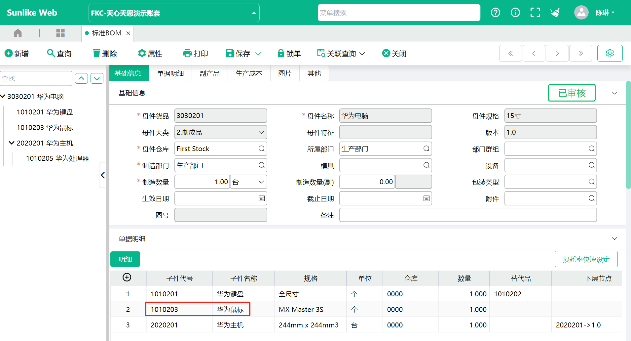Open 所属部门 lookup search icon
The width and height of the screenshot is (631, 341).
coord(426,149)
